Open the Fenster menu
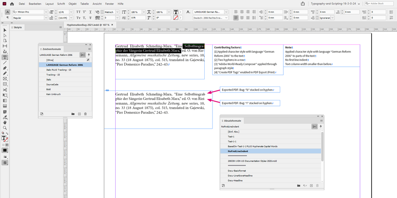Screen dimensions: 397x198 (x=109, y=4)
